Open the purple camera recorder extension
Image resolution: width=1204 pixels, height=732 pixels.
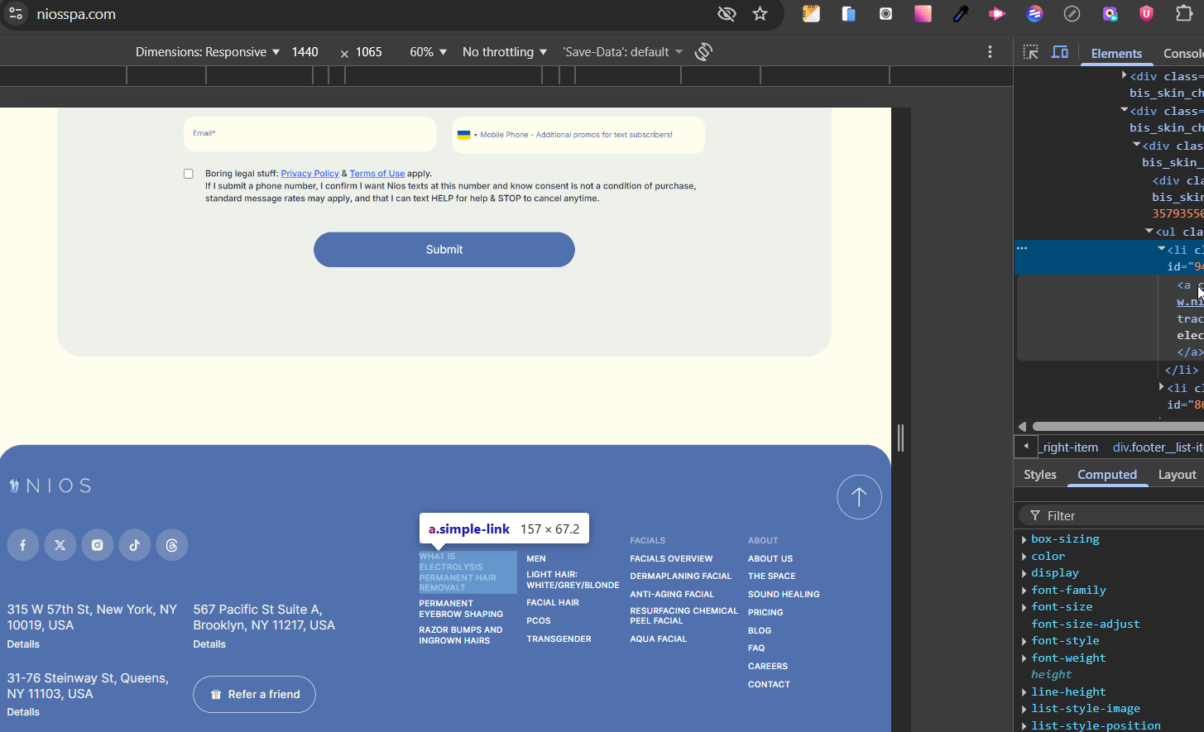click(1110, 14)
